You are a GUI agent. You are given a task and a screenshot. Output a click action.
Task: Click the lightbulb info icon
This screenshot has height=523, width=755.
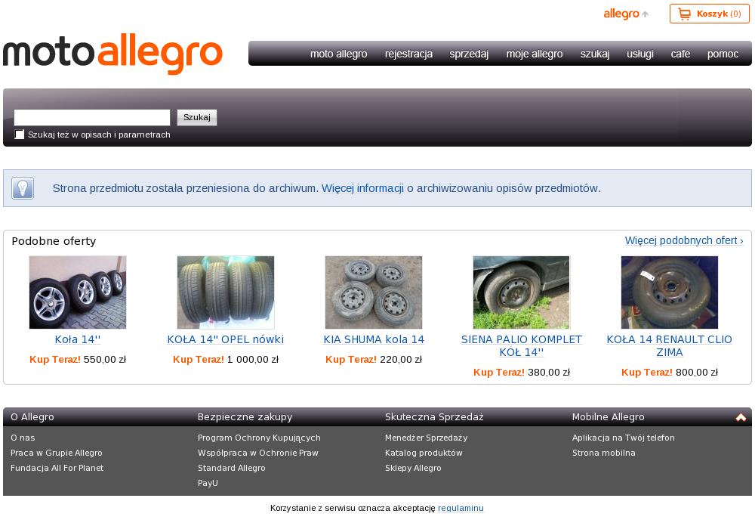tap(23, 188)
